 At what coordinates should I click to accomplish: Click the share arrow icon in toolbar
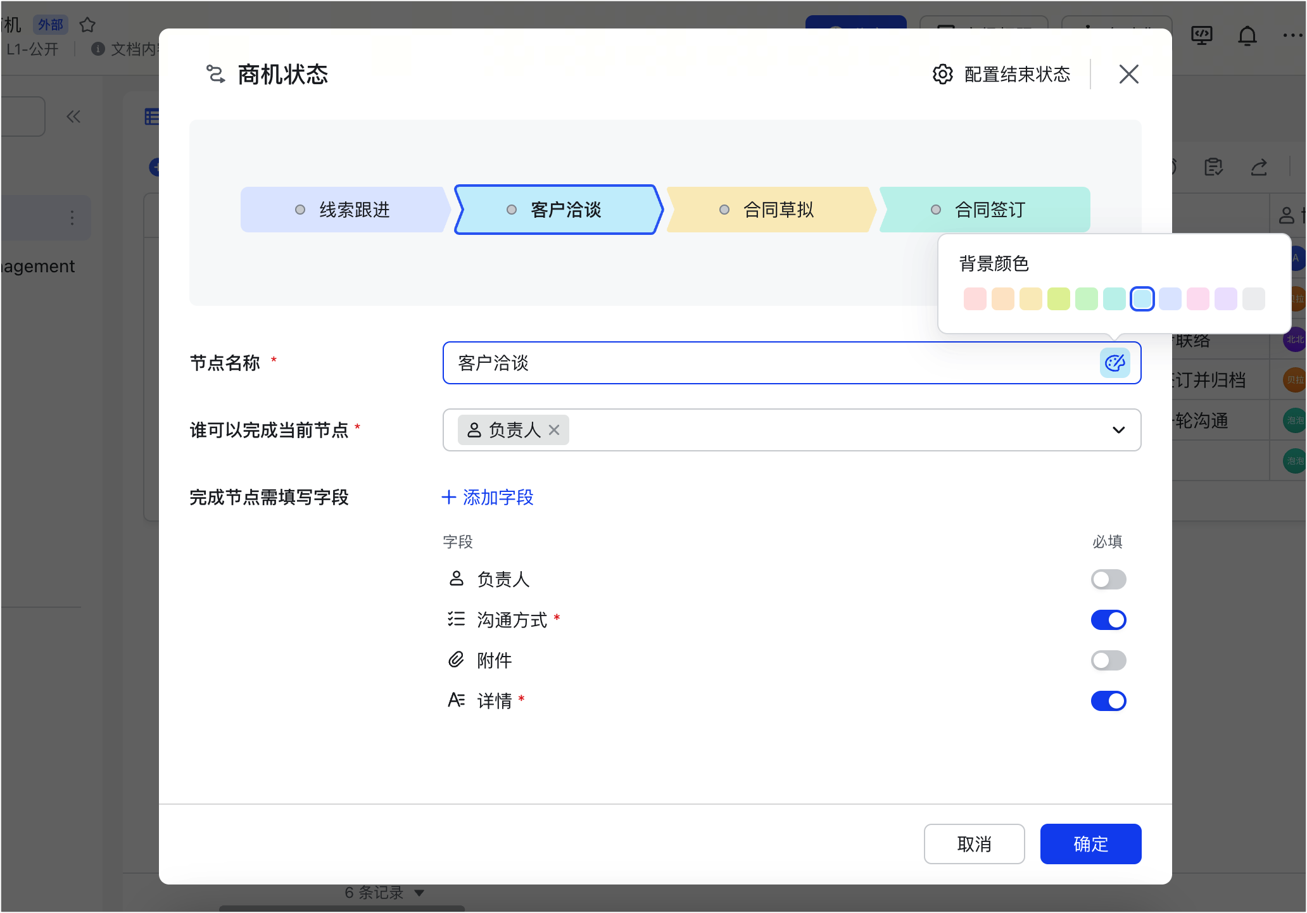(x=1259, y=167)
